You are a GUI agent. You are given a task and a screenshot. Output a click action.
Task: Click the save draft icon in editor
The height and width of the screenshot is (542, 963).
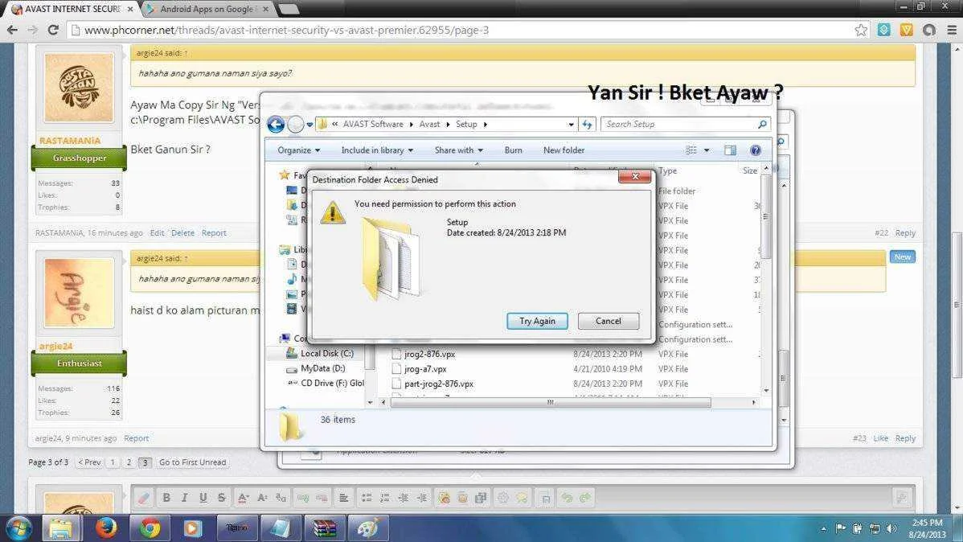(x=545, y=499)
